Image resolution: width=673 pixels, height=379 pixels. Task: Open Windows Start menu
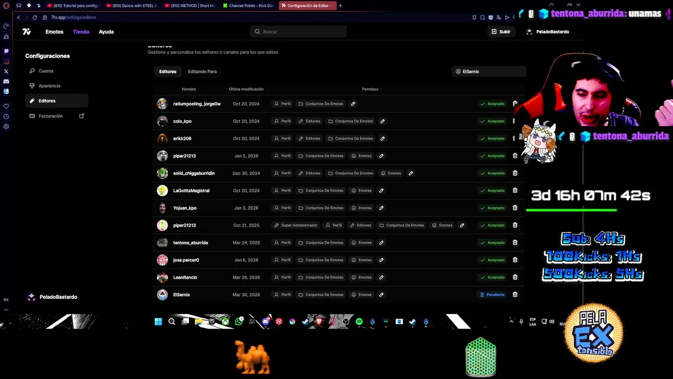(x=158, y=322)
